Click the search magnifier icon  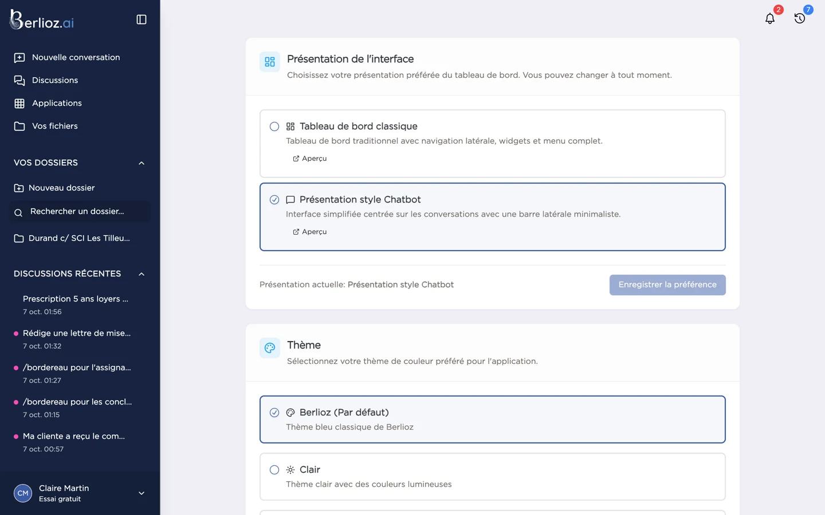[x=18, y=212]
